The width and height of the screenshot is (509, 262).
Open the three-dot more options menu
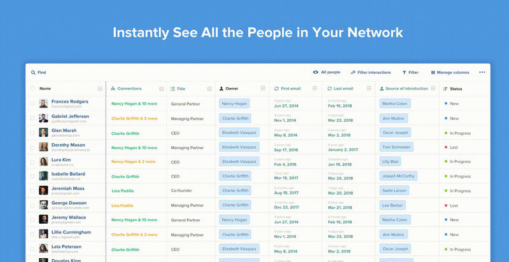click(x=482, y=72)
